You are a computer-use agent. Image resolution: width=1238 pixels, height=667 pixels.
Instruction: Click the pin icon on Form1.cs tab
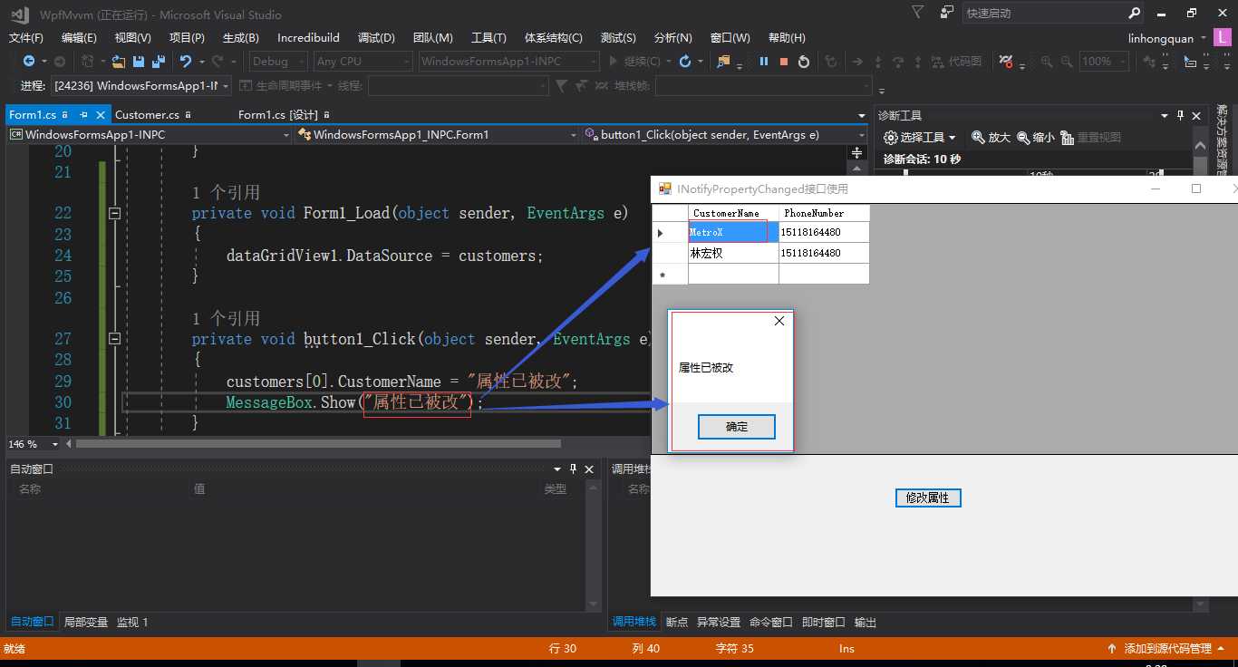[83, 115]
